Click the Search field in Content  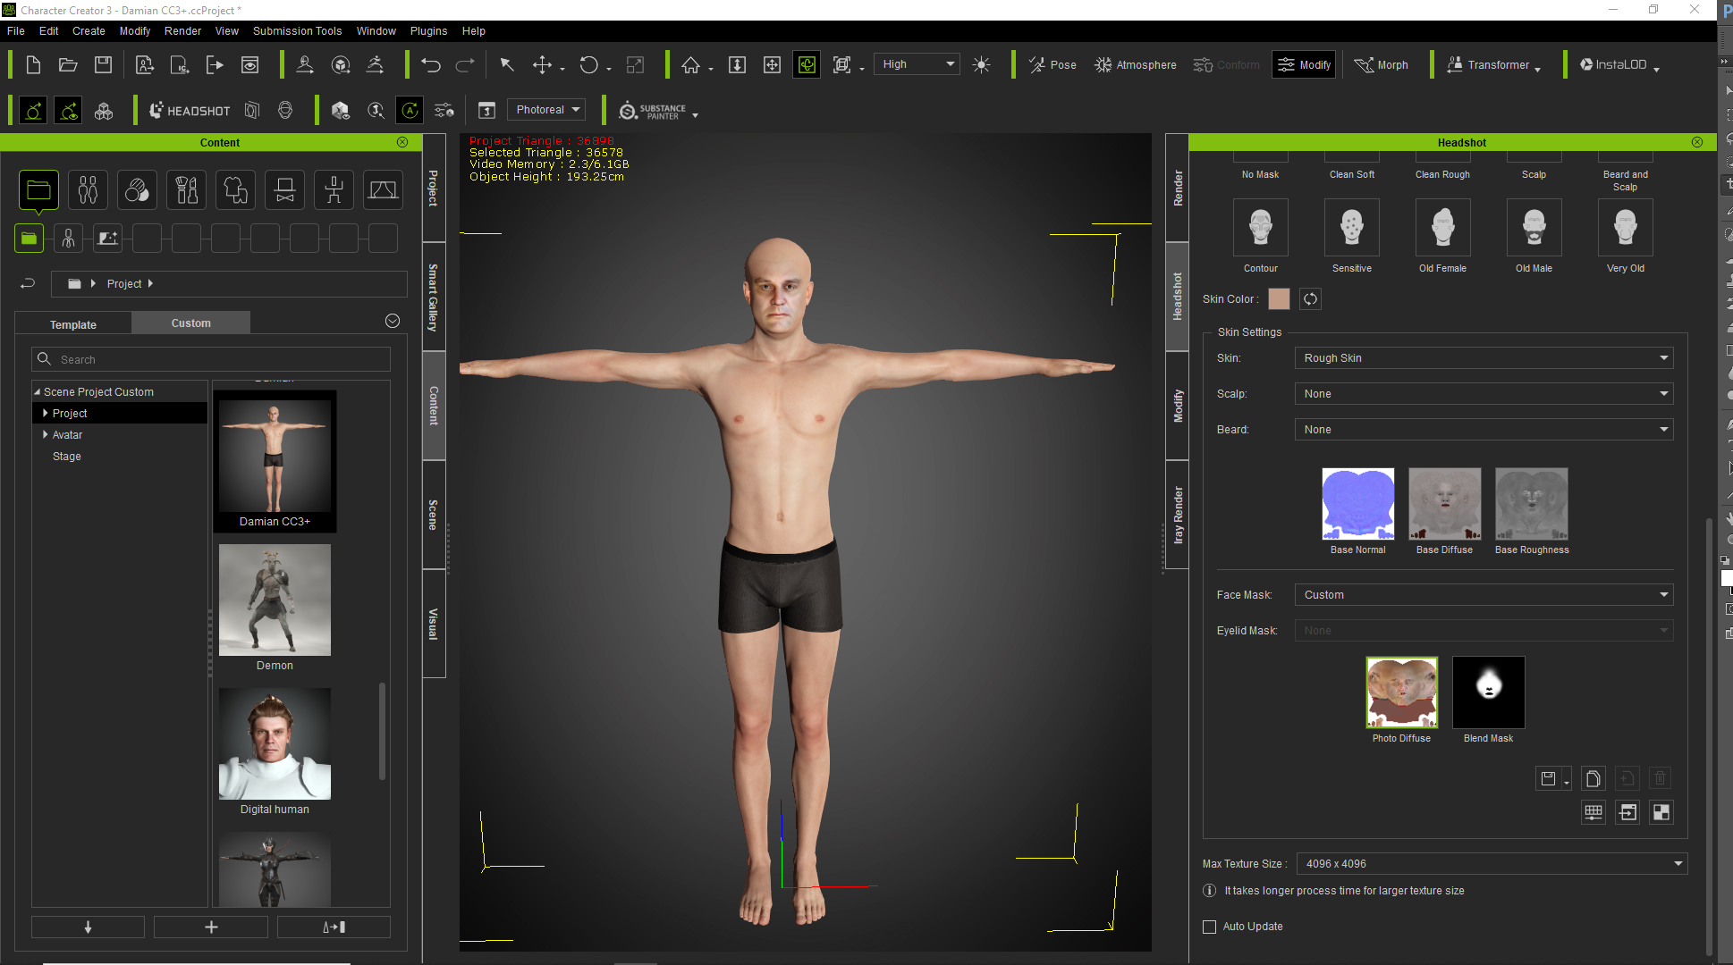[x=211, y=359]
